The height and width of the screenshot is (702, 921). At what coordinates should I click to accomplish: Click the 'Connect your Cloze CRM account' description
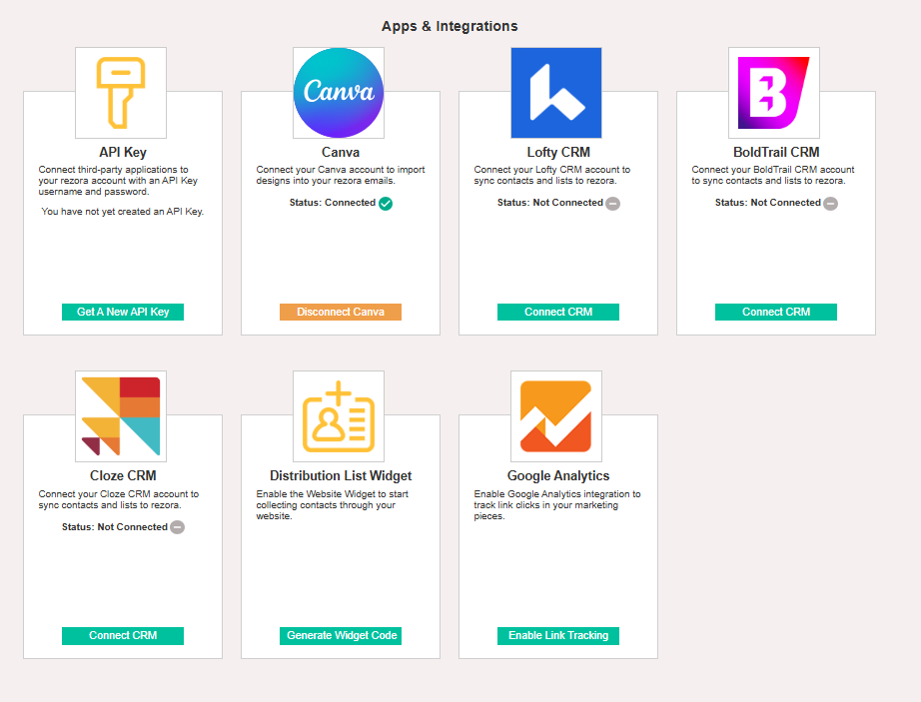[x=119, y=499]
